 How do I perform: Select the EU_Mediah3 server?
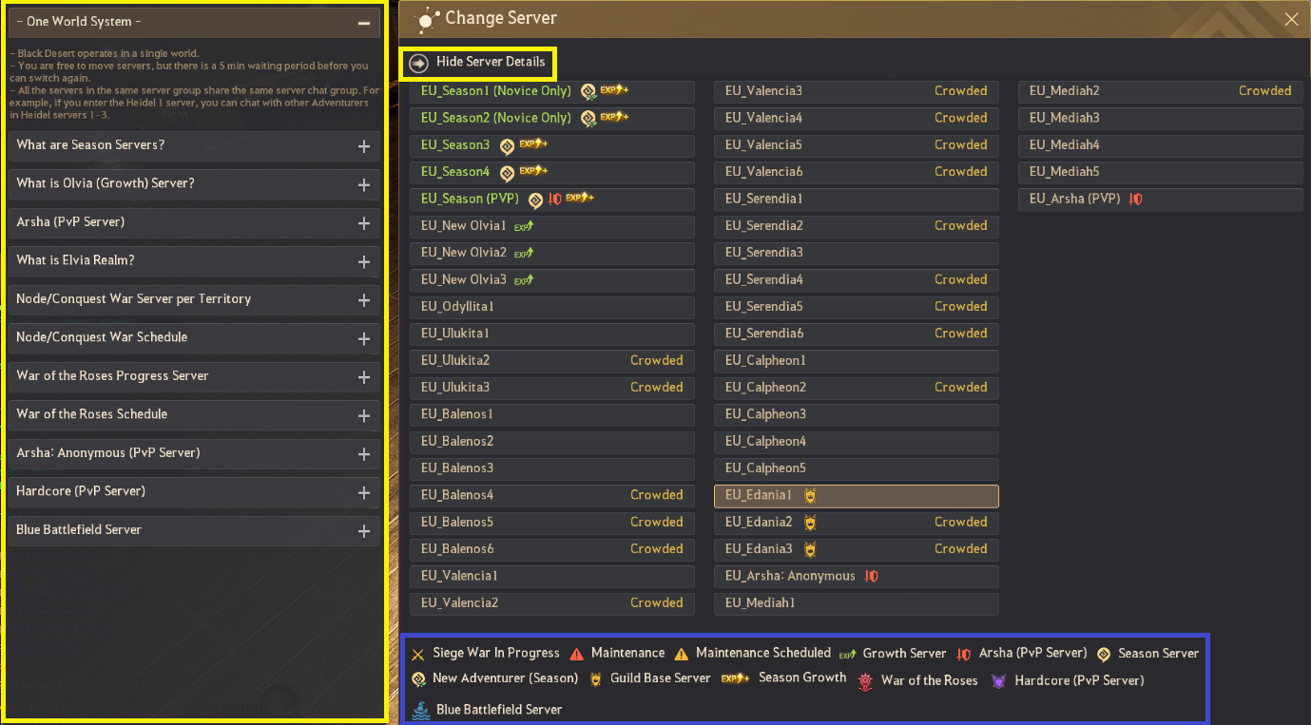1161,118
